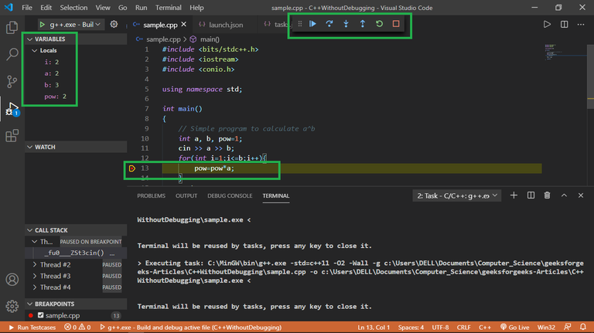Click Spaces: 4 indentation indicator
Viewport: 594px width, 333px height.
(411, 328)
